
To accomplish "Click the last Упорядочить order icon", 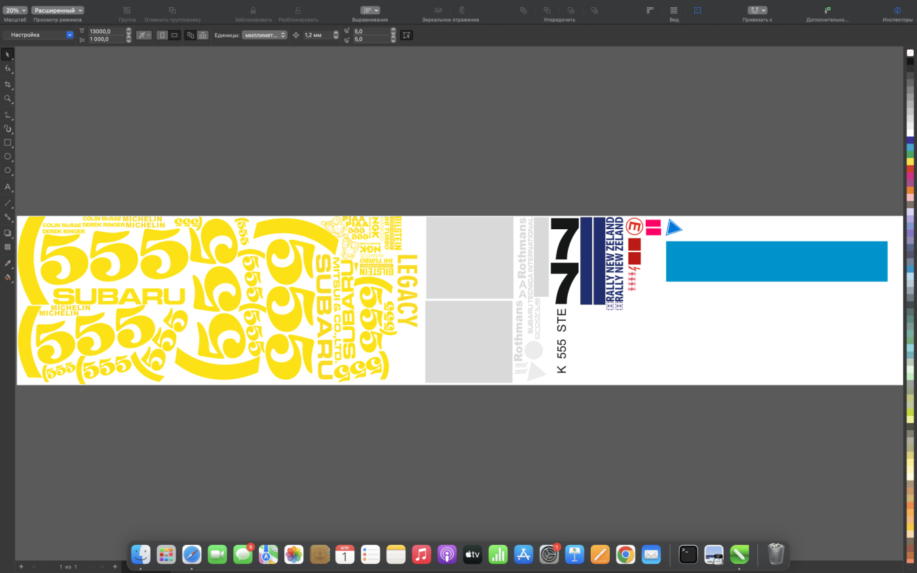I will pyautogui.click(x=594, y=10).
